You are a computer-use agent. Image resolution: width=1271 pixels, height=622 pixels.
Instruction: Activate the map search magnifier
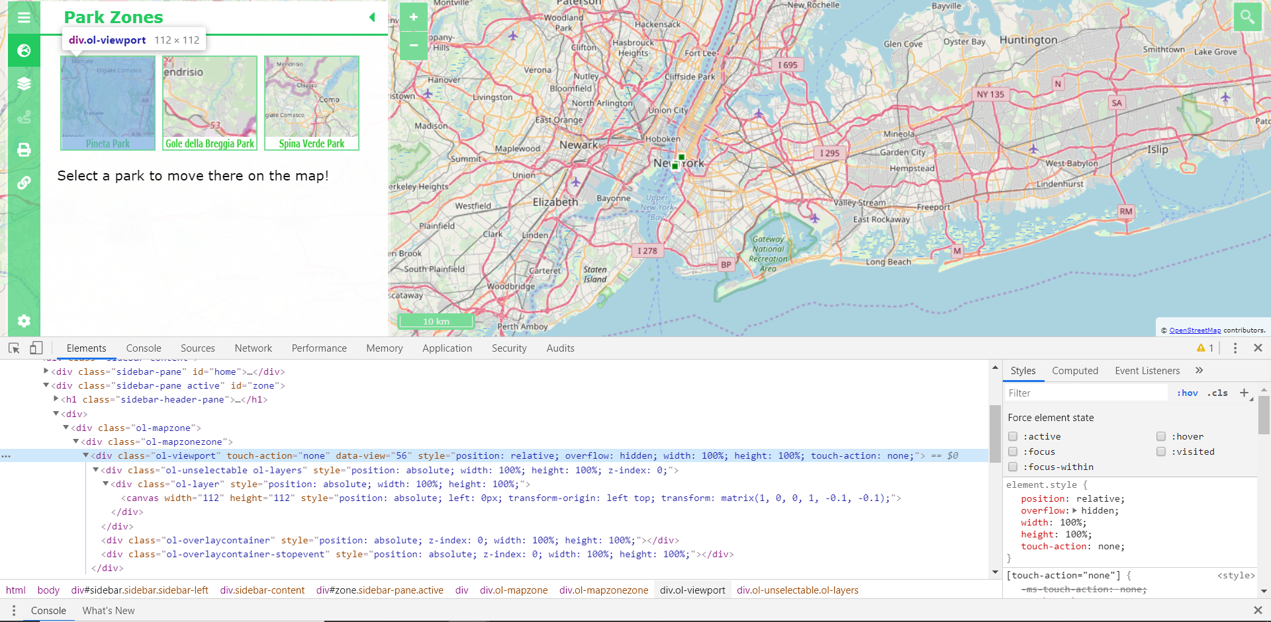(x=1248, y=17)
